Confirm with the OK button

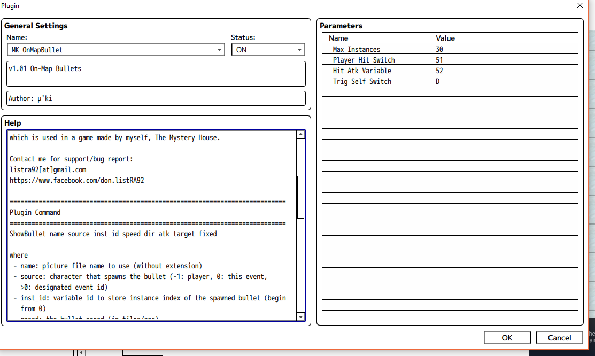pyautogui.click(x=507, y=338)
